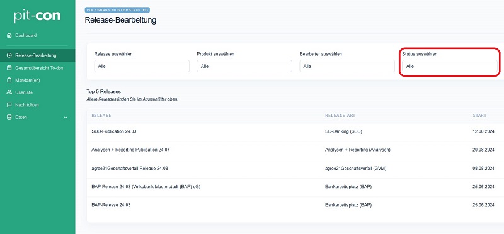Click the RELEASE-ART column header
504x234 pixels.
[340, 116]
